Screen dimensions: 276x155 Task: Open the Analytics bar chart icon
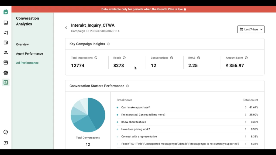6,82
